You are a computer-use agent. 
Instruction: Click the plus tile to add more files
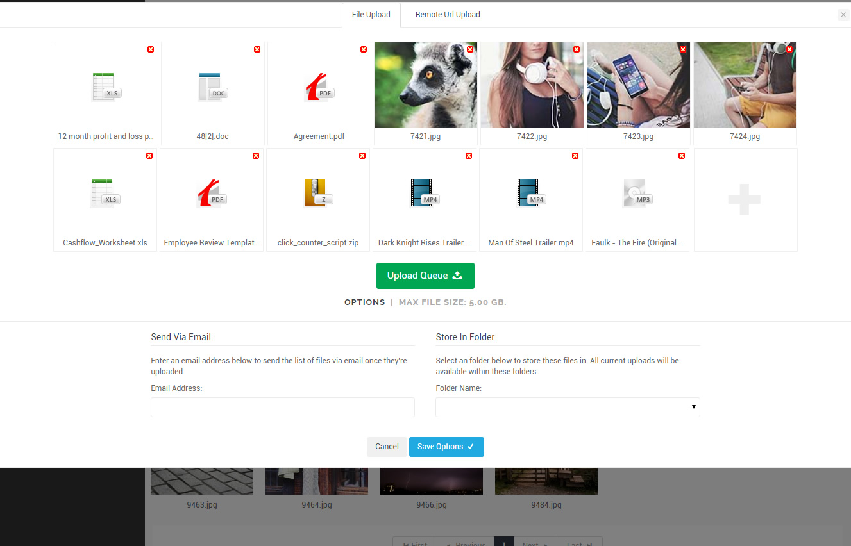pos(745,199)
